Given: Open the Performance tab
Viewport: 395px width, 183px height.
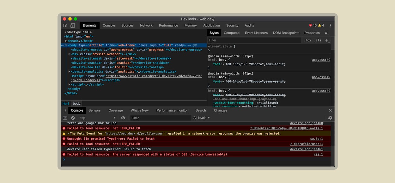Looking at the screenshot, I should 168,26.
